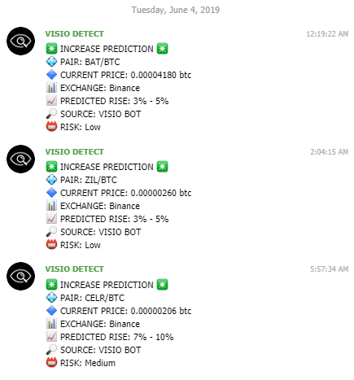This screenshot has width=354, height=380.
Task: Click the 12:19:22 AM message timestamp
Action: point(327,34)
